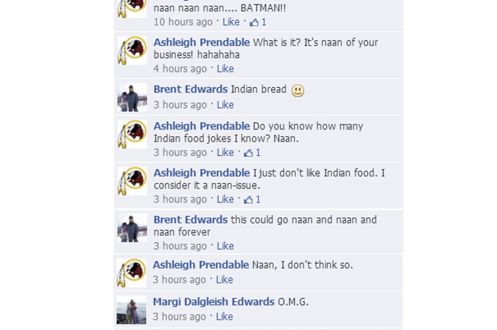Open Margi Dalgleish Edwards' profile name link
497x330 pixels.
click(214, 302)
